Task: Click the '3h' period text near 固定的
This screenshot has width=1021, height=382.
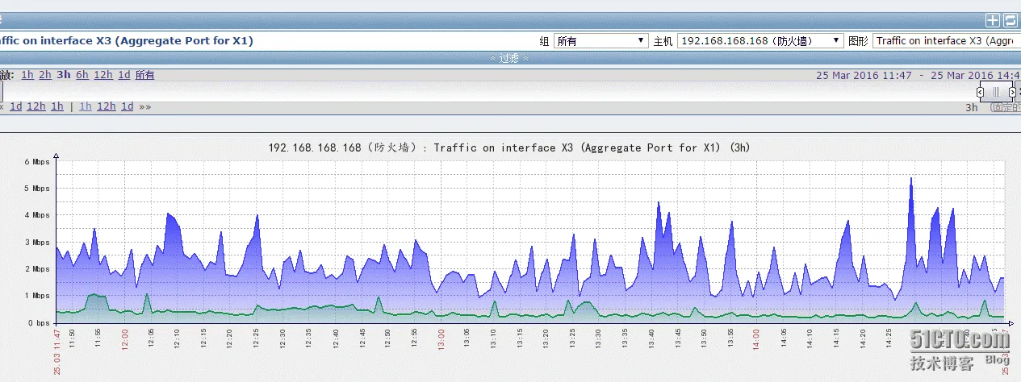Action: (972, 107)
